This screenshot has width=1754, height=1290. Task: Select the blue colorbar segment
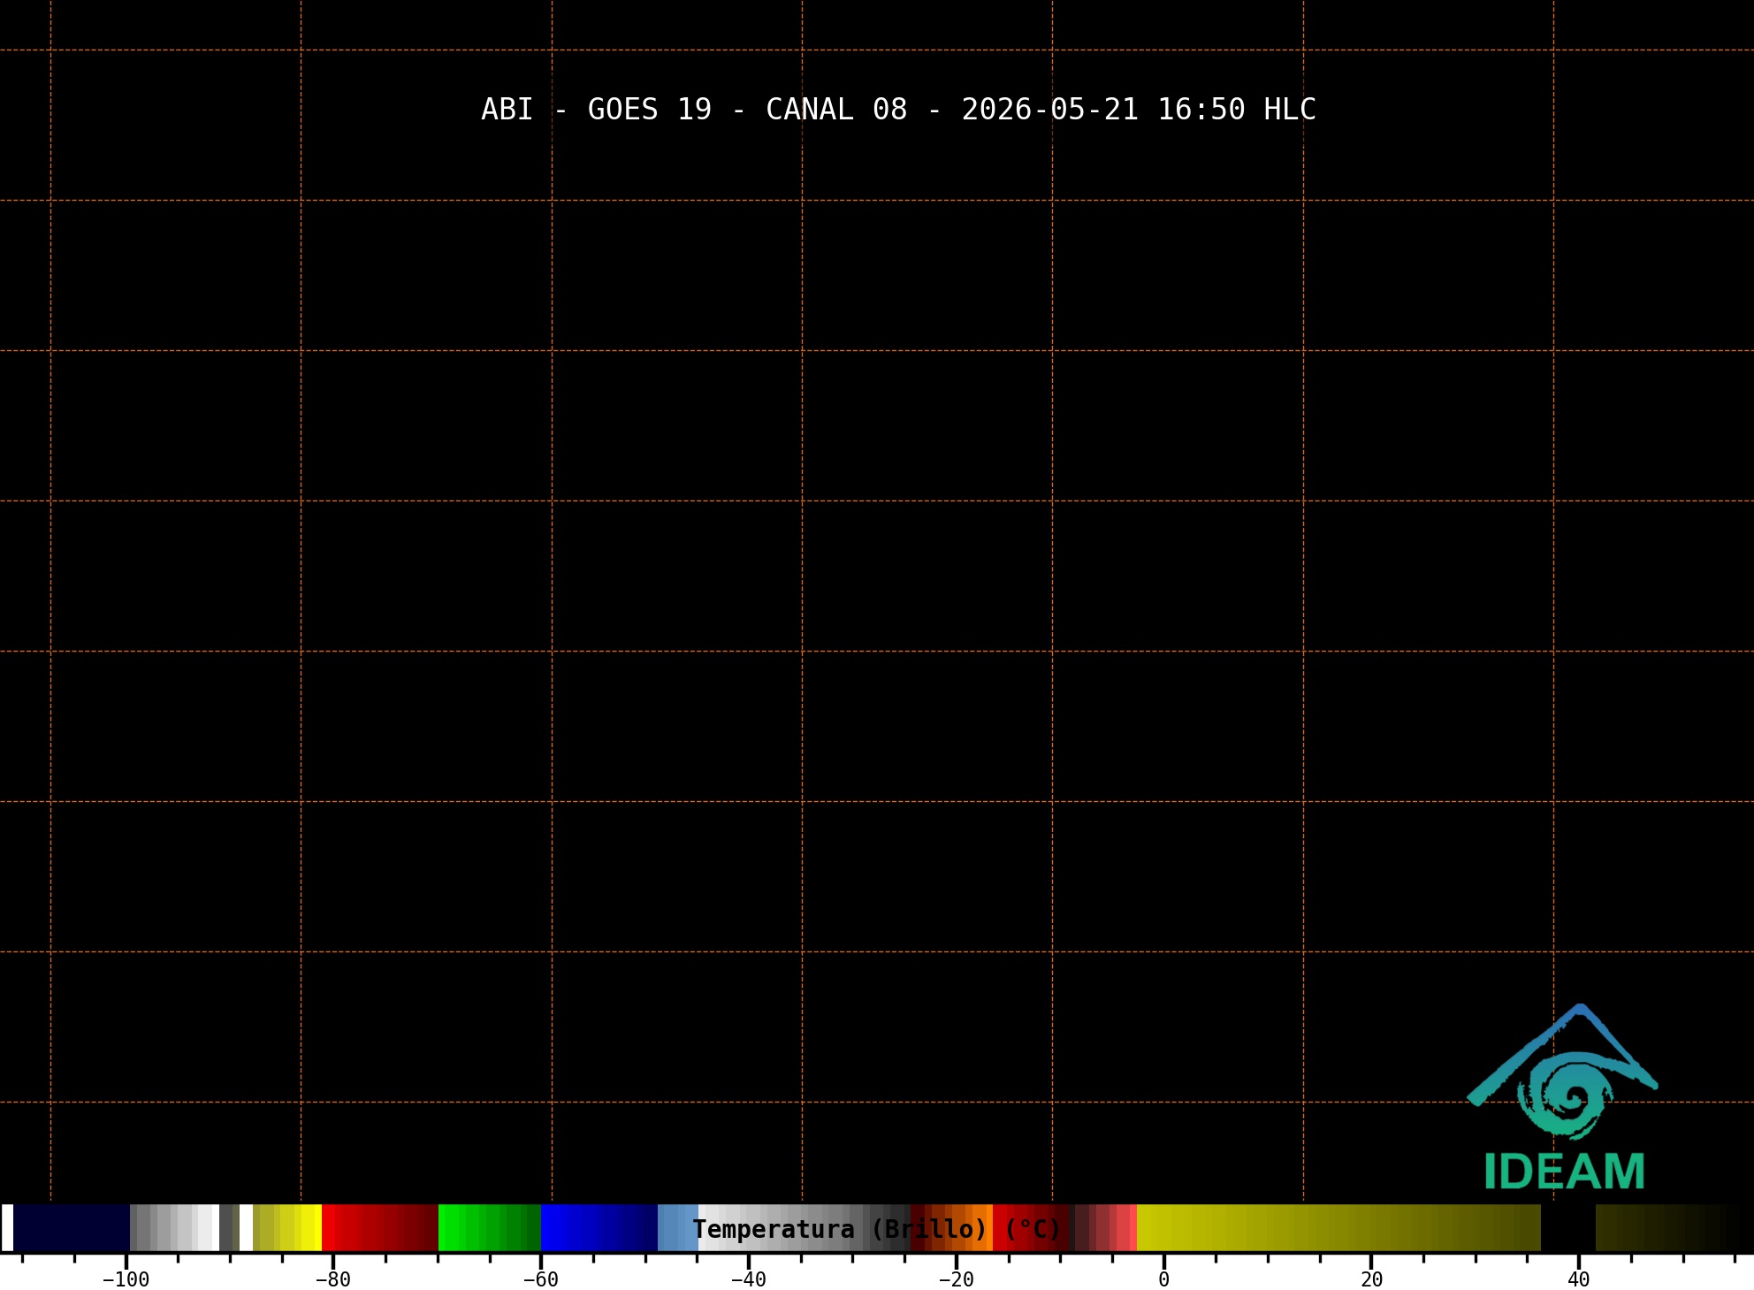599,1227
